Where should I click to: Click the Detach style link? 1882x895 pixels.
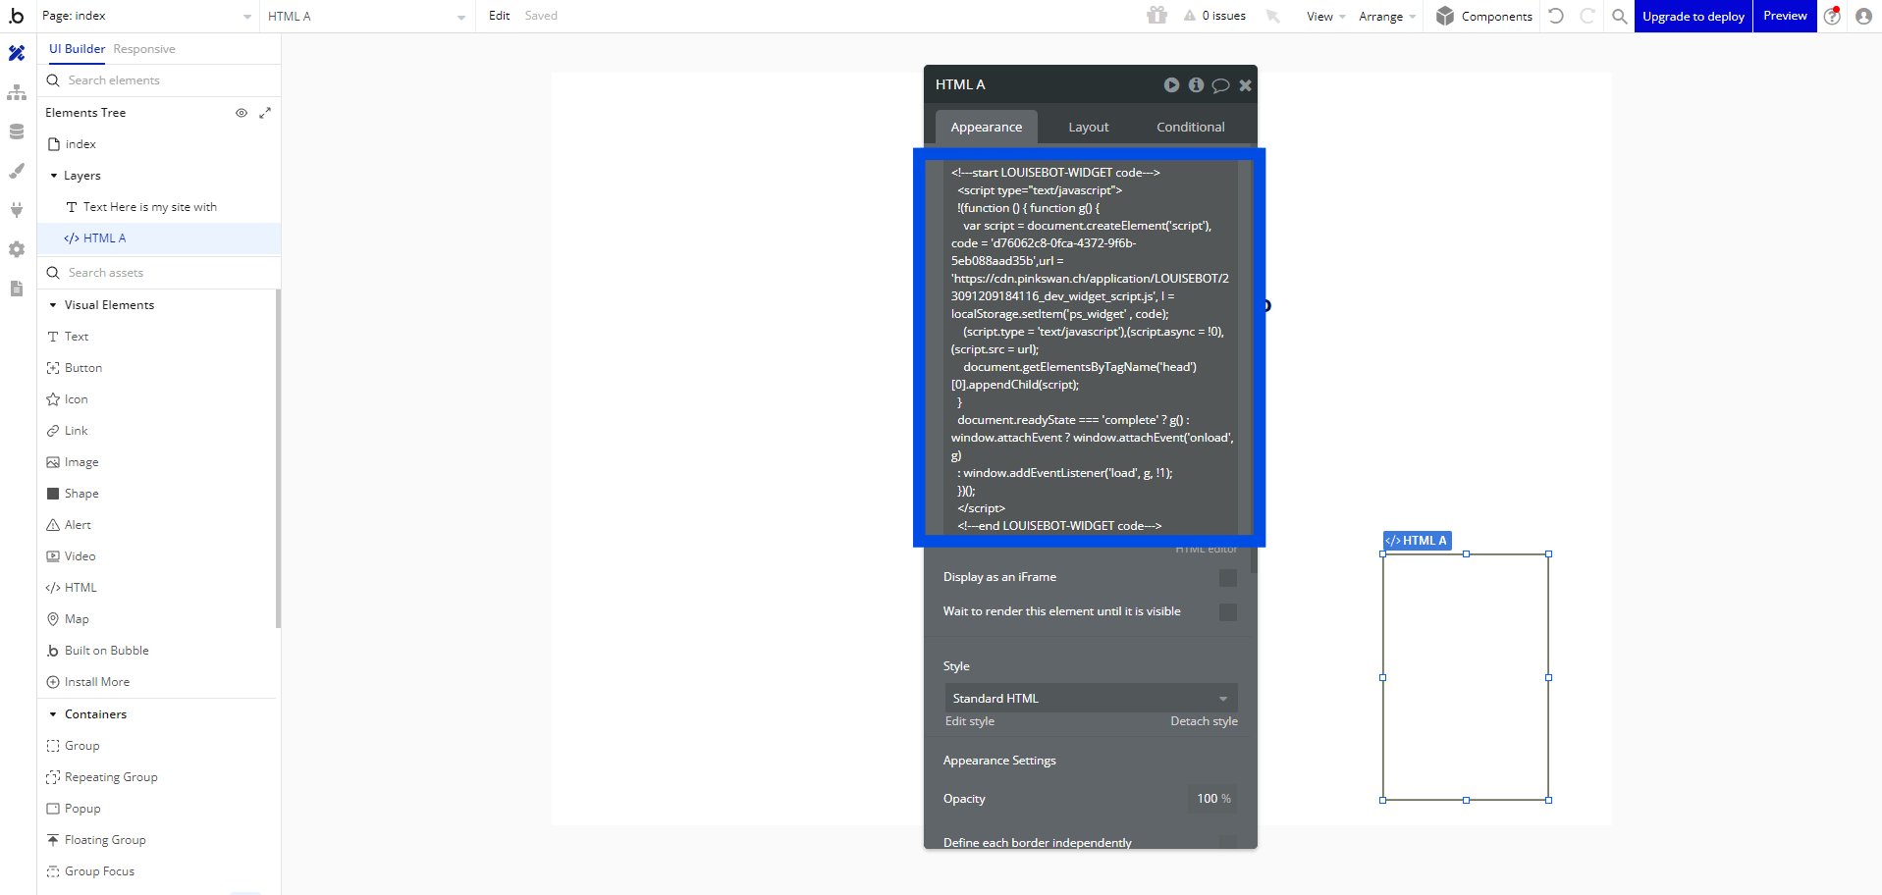point(1204,721)
